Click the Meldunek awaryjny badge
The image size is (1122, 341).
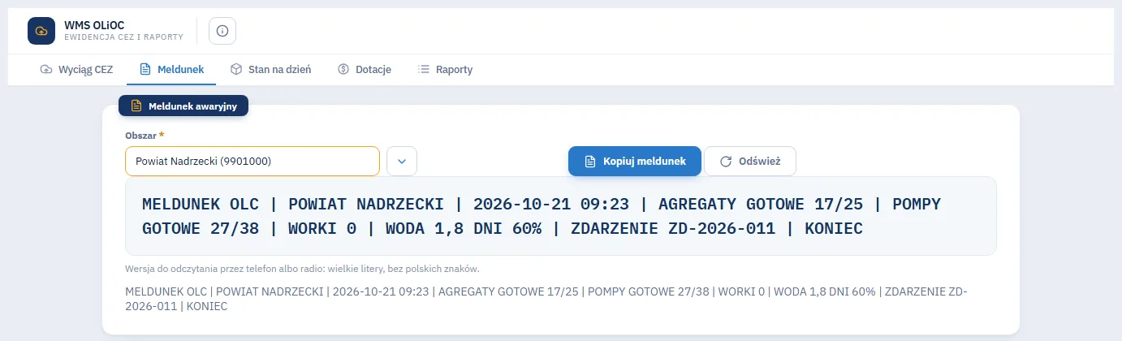pos(183,106)
